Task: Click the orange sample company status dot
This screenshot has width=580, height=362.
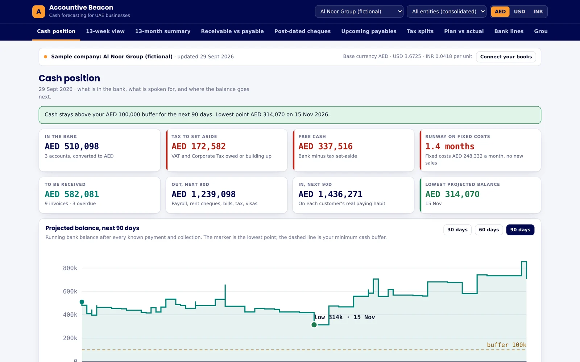Action: (46, 57)
